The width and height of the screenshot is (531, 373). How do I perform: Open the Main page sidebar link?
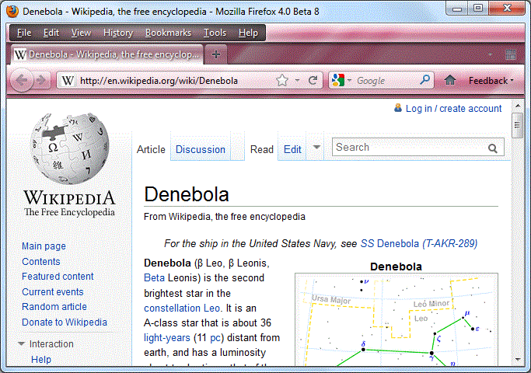coord(44,246)
